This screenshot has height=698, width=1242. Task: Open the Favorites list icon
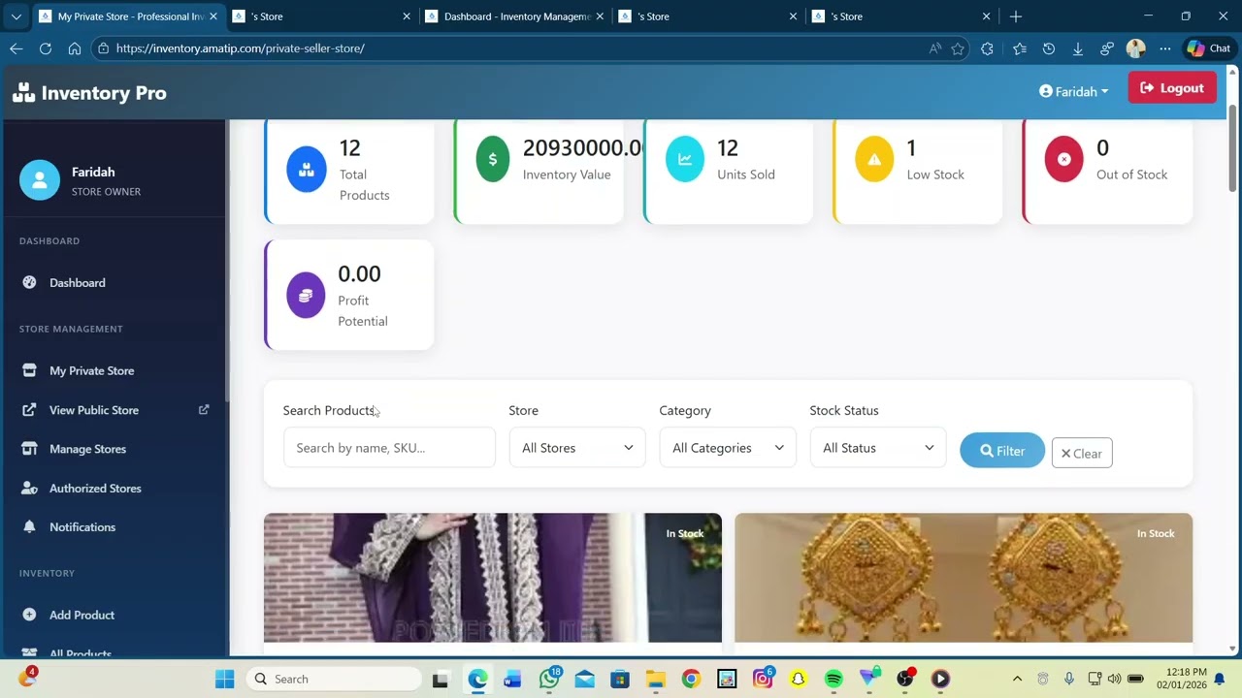point(1019,48)
